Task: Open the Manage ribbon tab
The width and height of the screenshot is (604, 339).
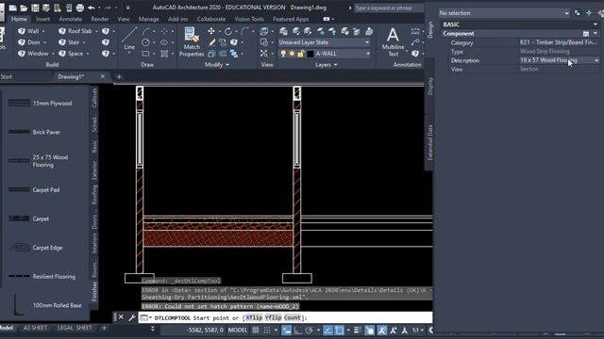Action: (149, 19)
